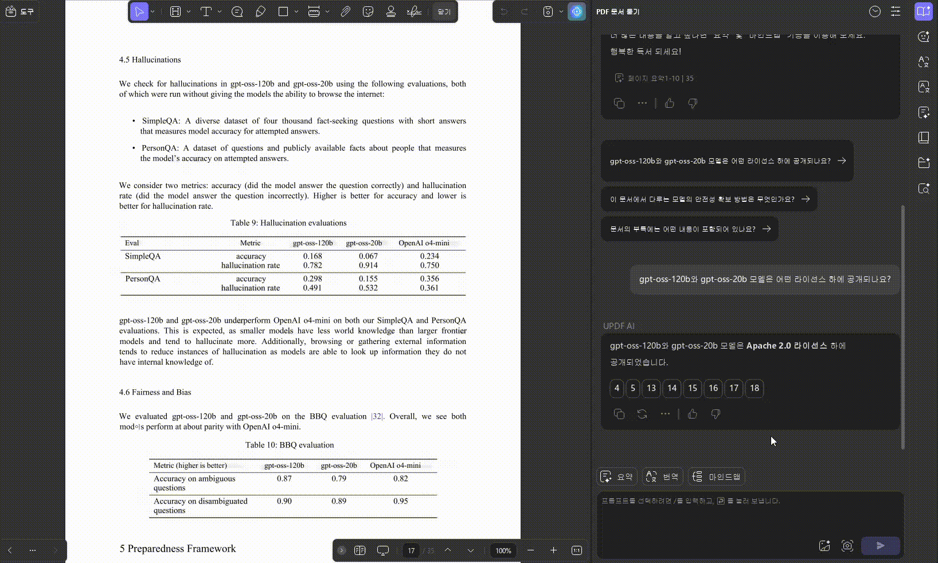Open more options for Apache answer
Viewport: 938px width, 563px height.
[x=665, y=414]
